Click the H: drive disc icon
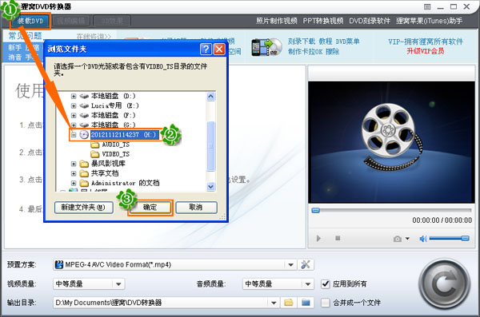The width and height of the screenshot is (480, 317). (x=84, y=134)
